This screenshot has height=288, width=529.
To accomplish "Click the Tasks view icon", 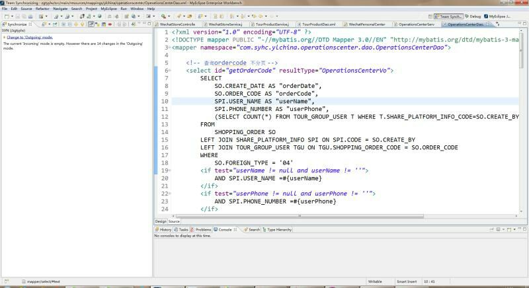I will pos(177,229).
